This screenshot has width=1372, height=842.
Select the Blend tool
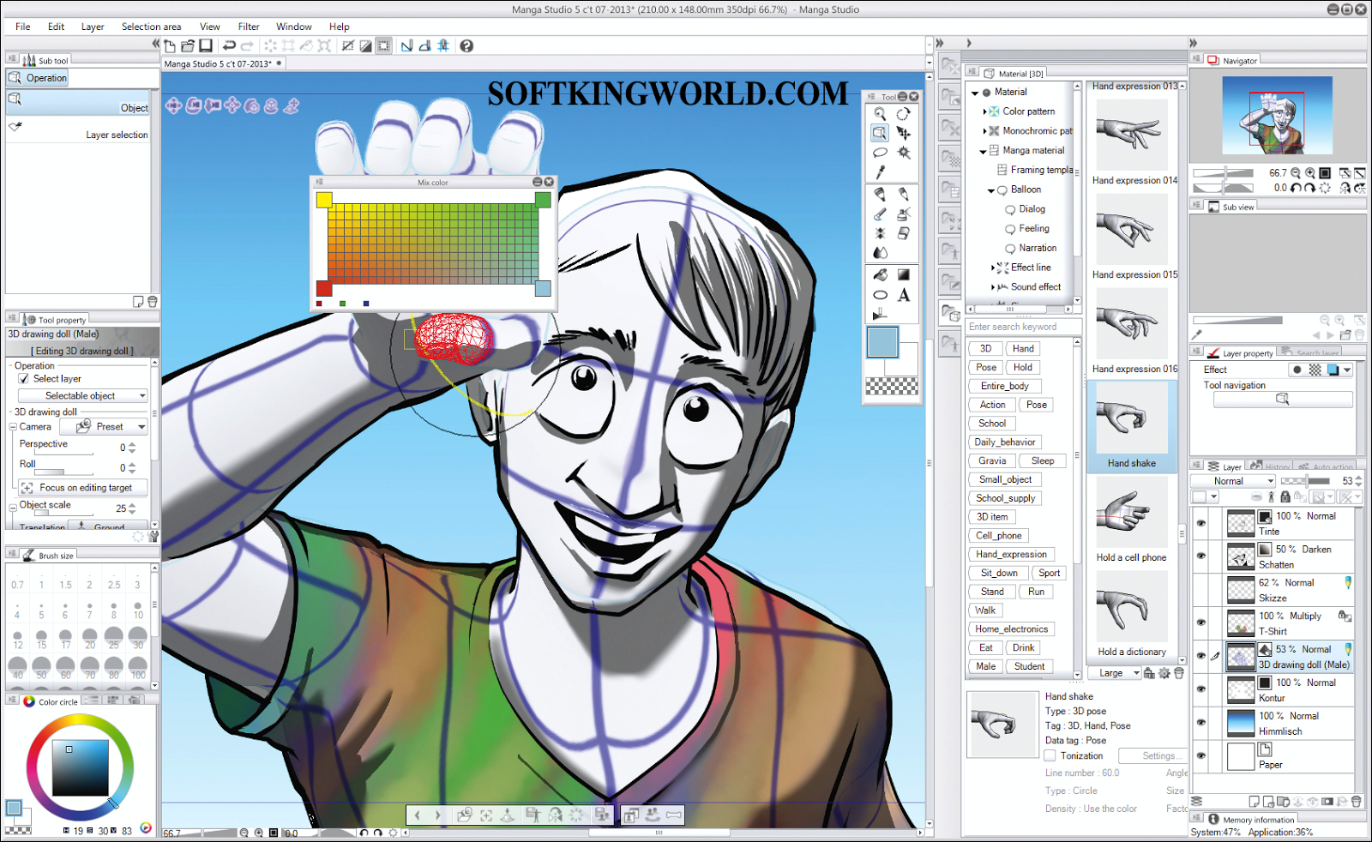[880, 253]
